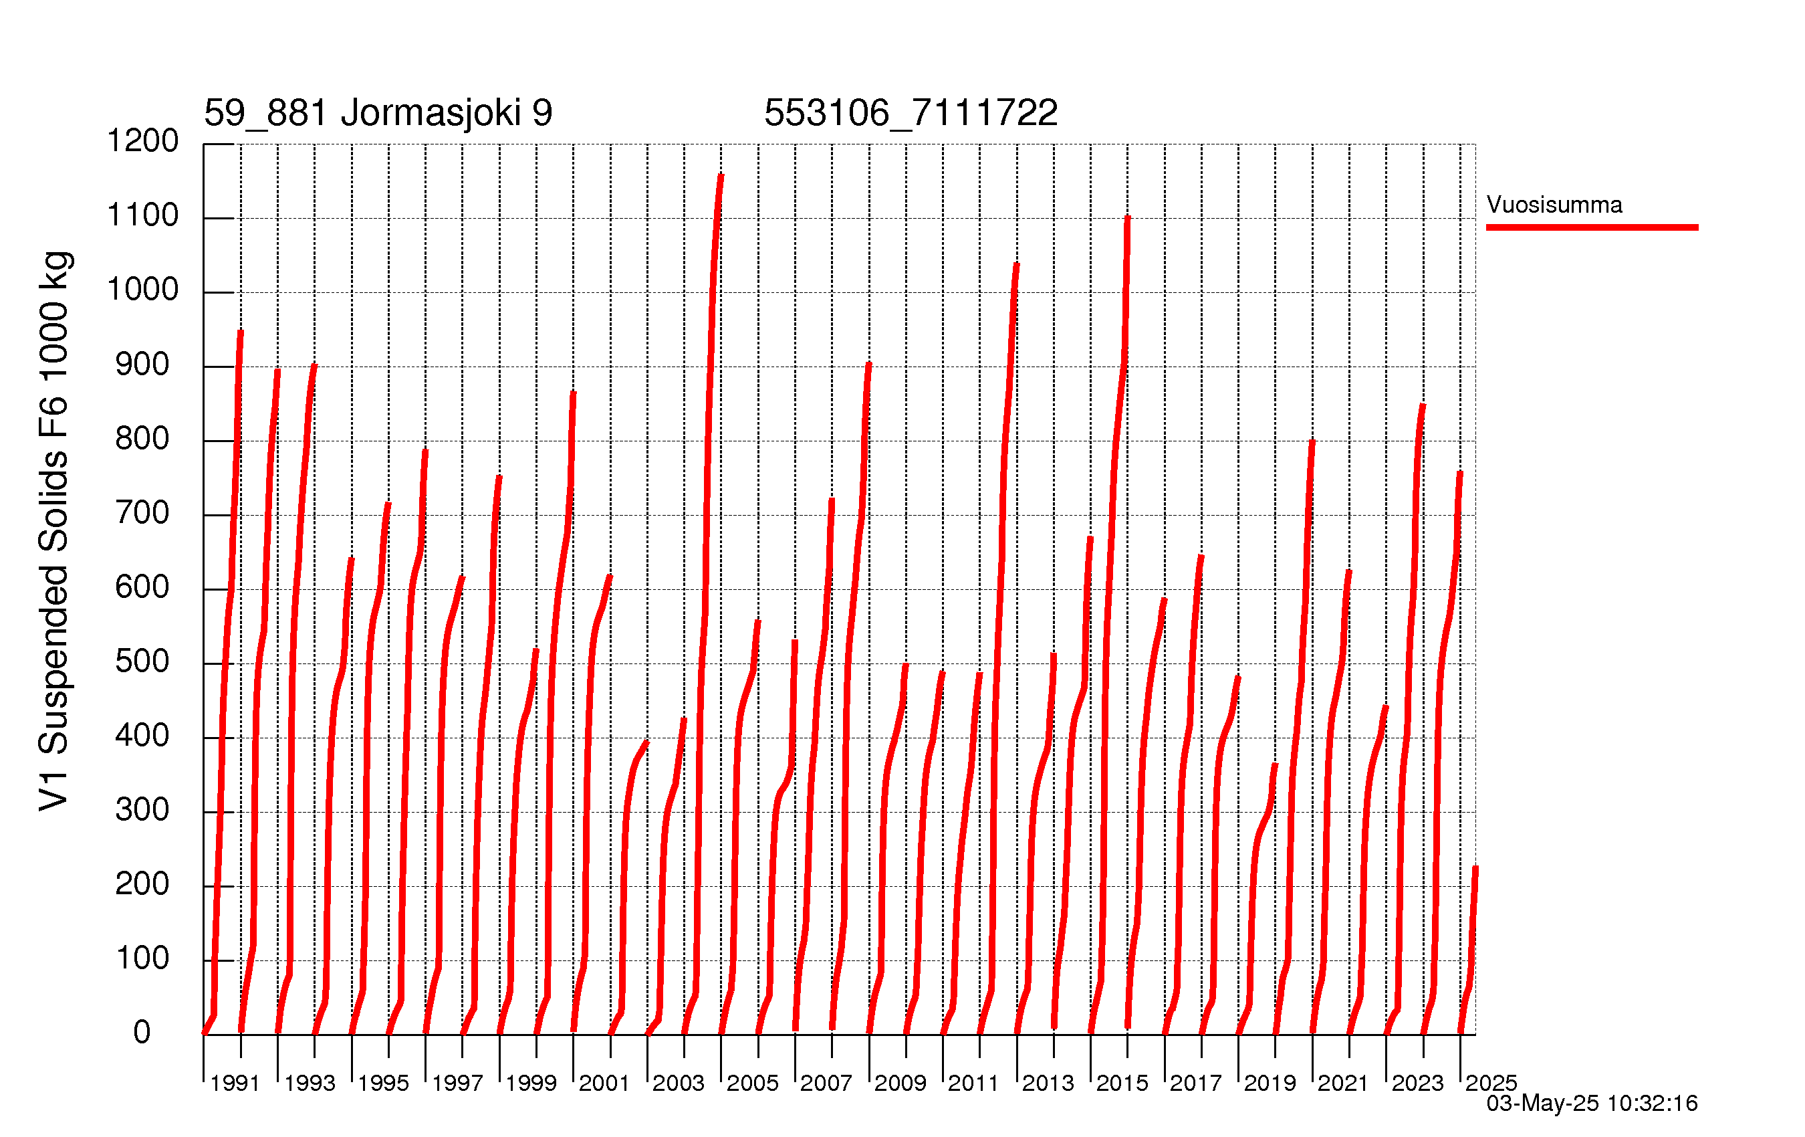Screen dimensions: 1805x1137
Task: Click the y-axis label '700'
Action: coord(142,513)
